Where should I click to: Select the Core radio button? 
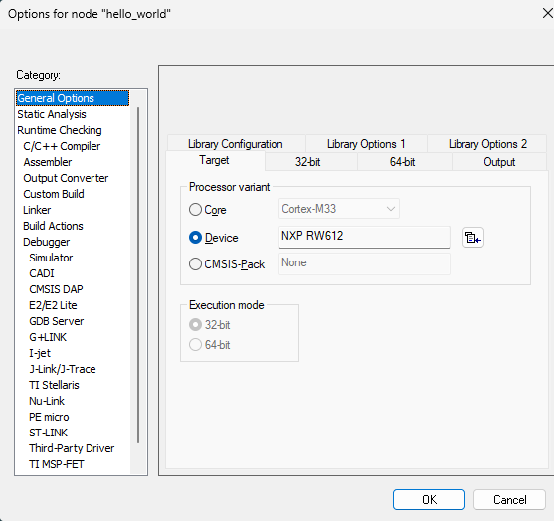point(195,209)
